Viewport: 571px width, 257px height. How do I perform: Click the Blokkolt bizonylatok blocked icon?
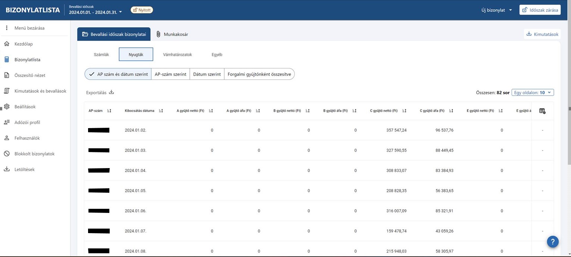click(x=7, y=154)
